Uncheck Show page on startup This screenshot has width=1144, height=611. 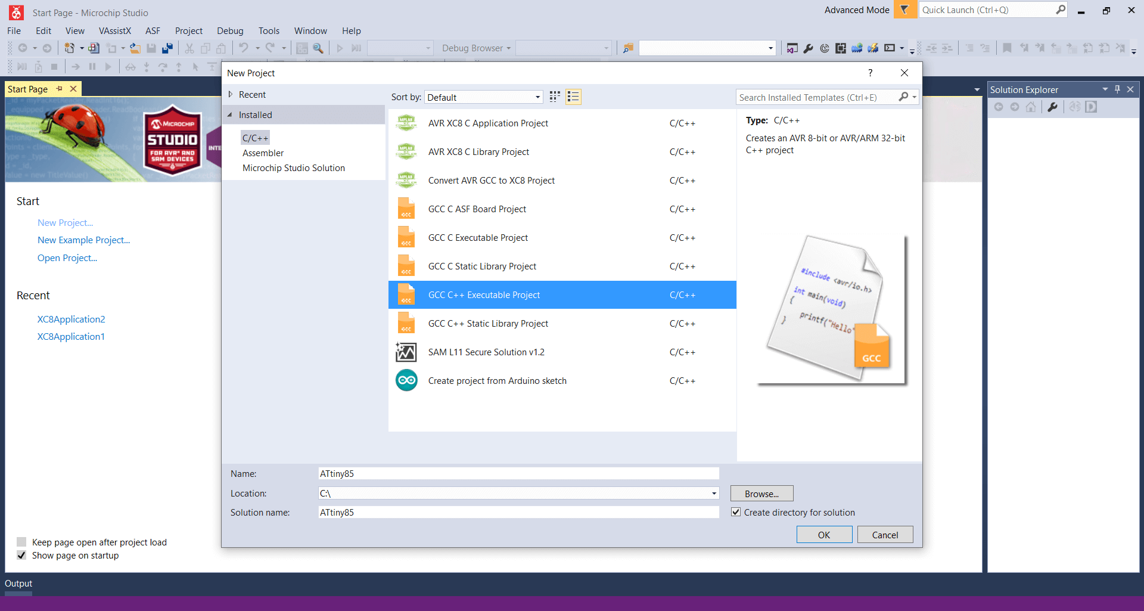21,555
